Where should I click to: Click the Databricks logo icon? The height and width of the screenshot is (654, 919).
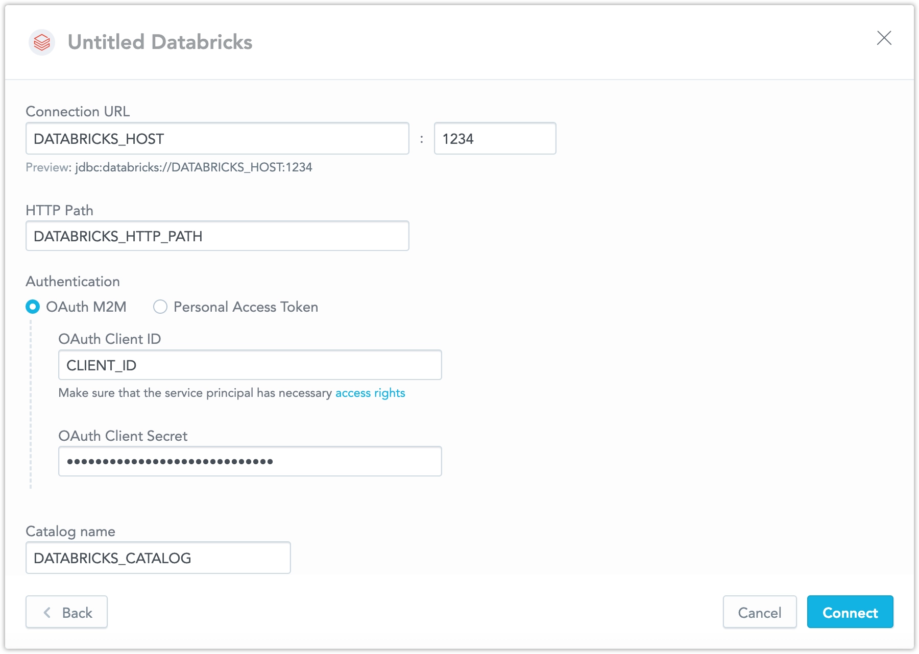[42, 43]
